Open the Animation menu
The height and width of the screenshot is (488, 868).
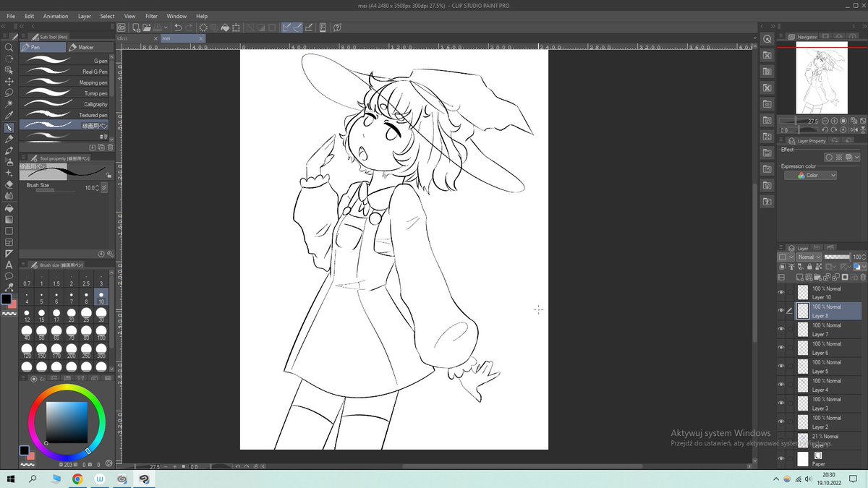(x=56, y=16)
